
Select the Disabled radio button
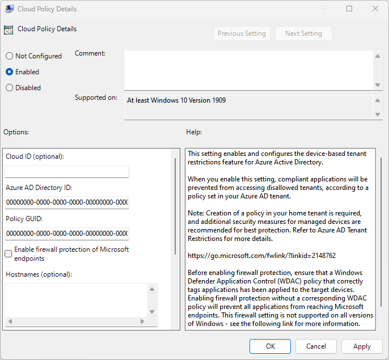(x=9, y=88)
